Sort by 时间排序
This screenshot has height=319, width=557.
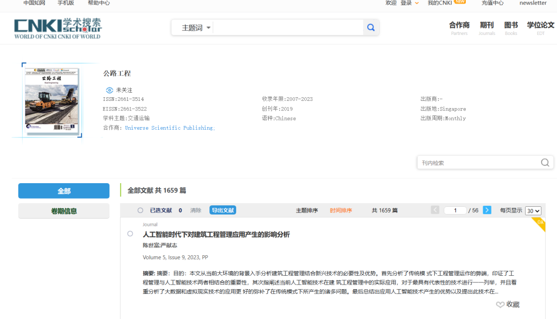341,210
